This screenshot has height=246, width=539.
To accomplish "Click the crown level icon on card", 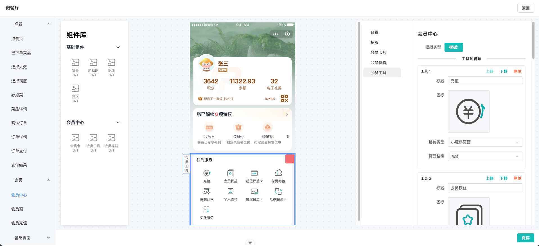I will (x=200, y=99).
